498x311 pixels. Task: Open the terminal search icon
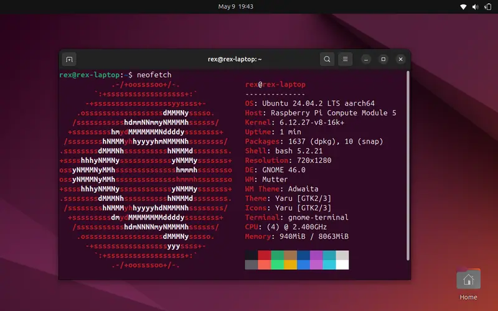[327, 59]
